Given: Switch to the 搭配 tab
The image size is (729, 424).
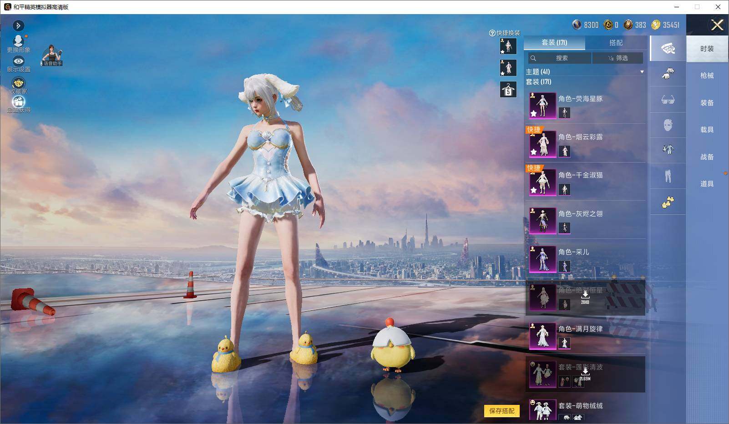Looking at the screenshot, I should 616,43.
